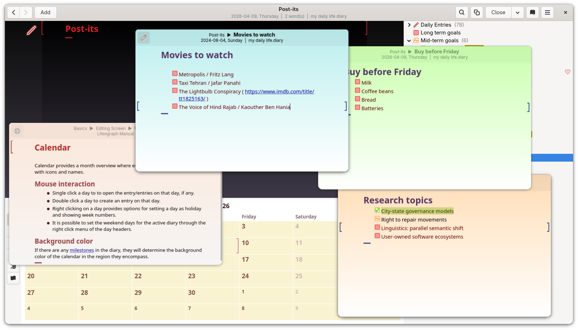Check the Metropolis / Fritz Lang item
The width and height of the screenshot is (578, 330).
click(x=175, y=74)
